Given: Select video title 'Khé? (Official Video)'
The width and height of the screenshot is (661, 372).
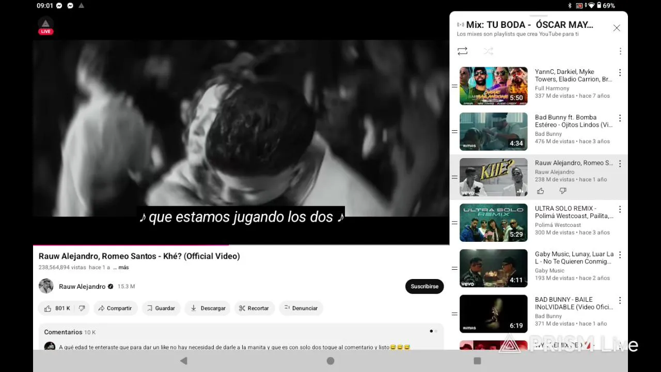Looking at the screenshot, I should tap(201, 256).
